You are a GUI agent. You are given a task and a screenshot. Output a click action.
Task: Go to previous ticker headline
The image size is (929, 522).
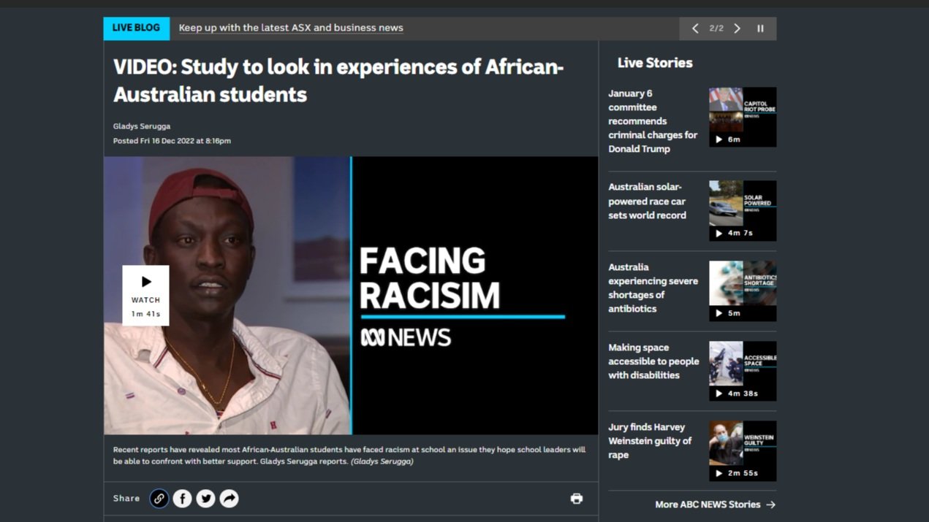695,28
